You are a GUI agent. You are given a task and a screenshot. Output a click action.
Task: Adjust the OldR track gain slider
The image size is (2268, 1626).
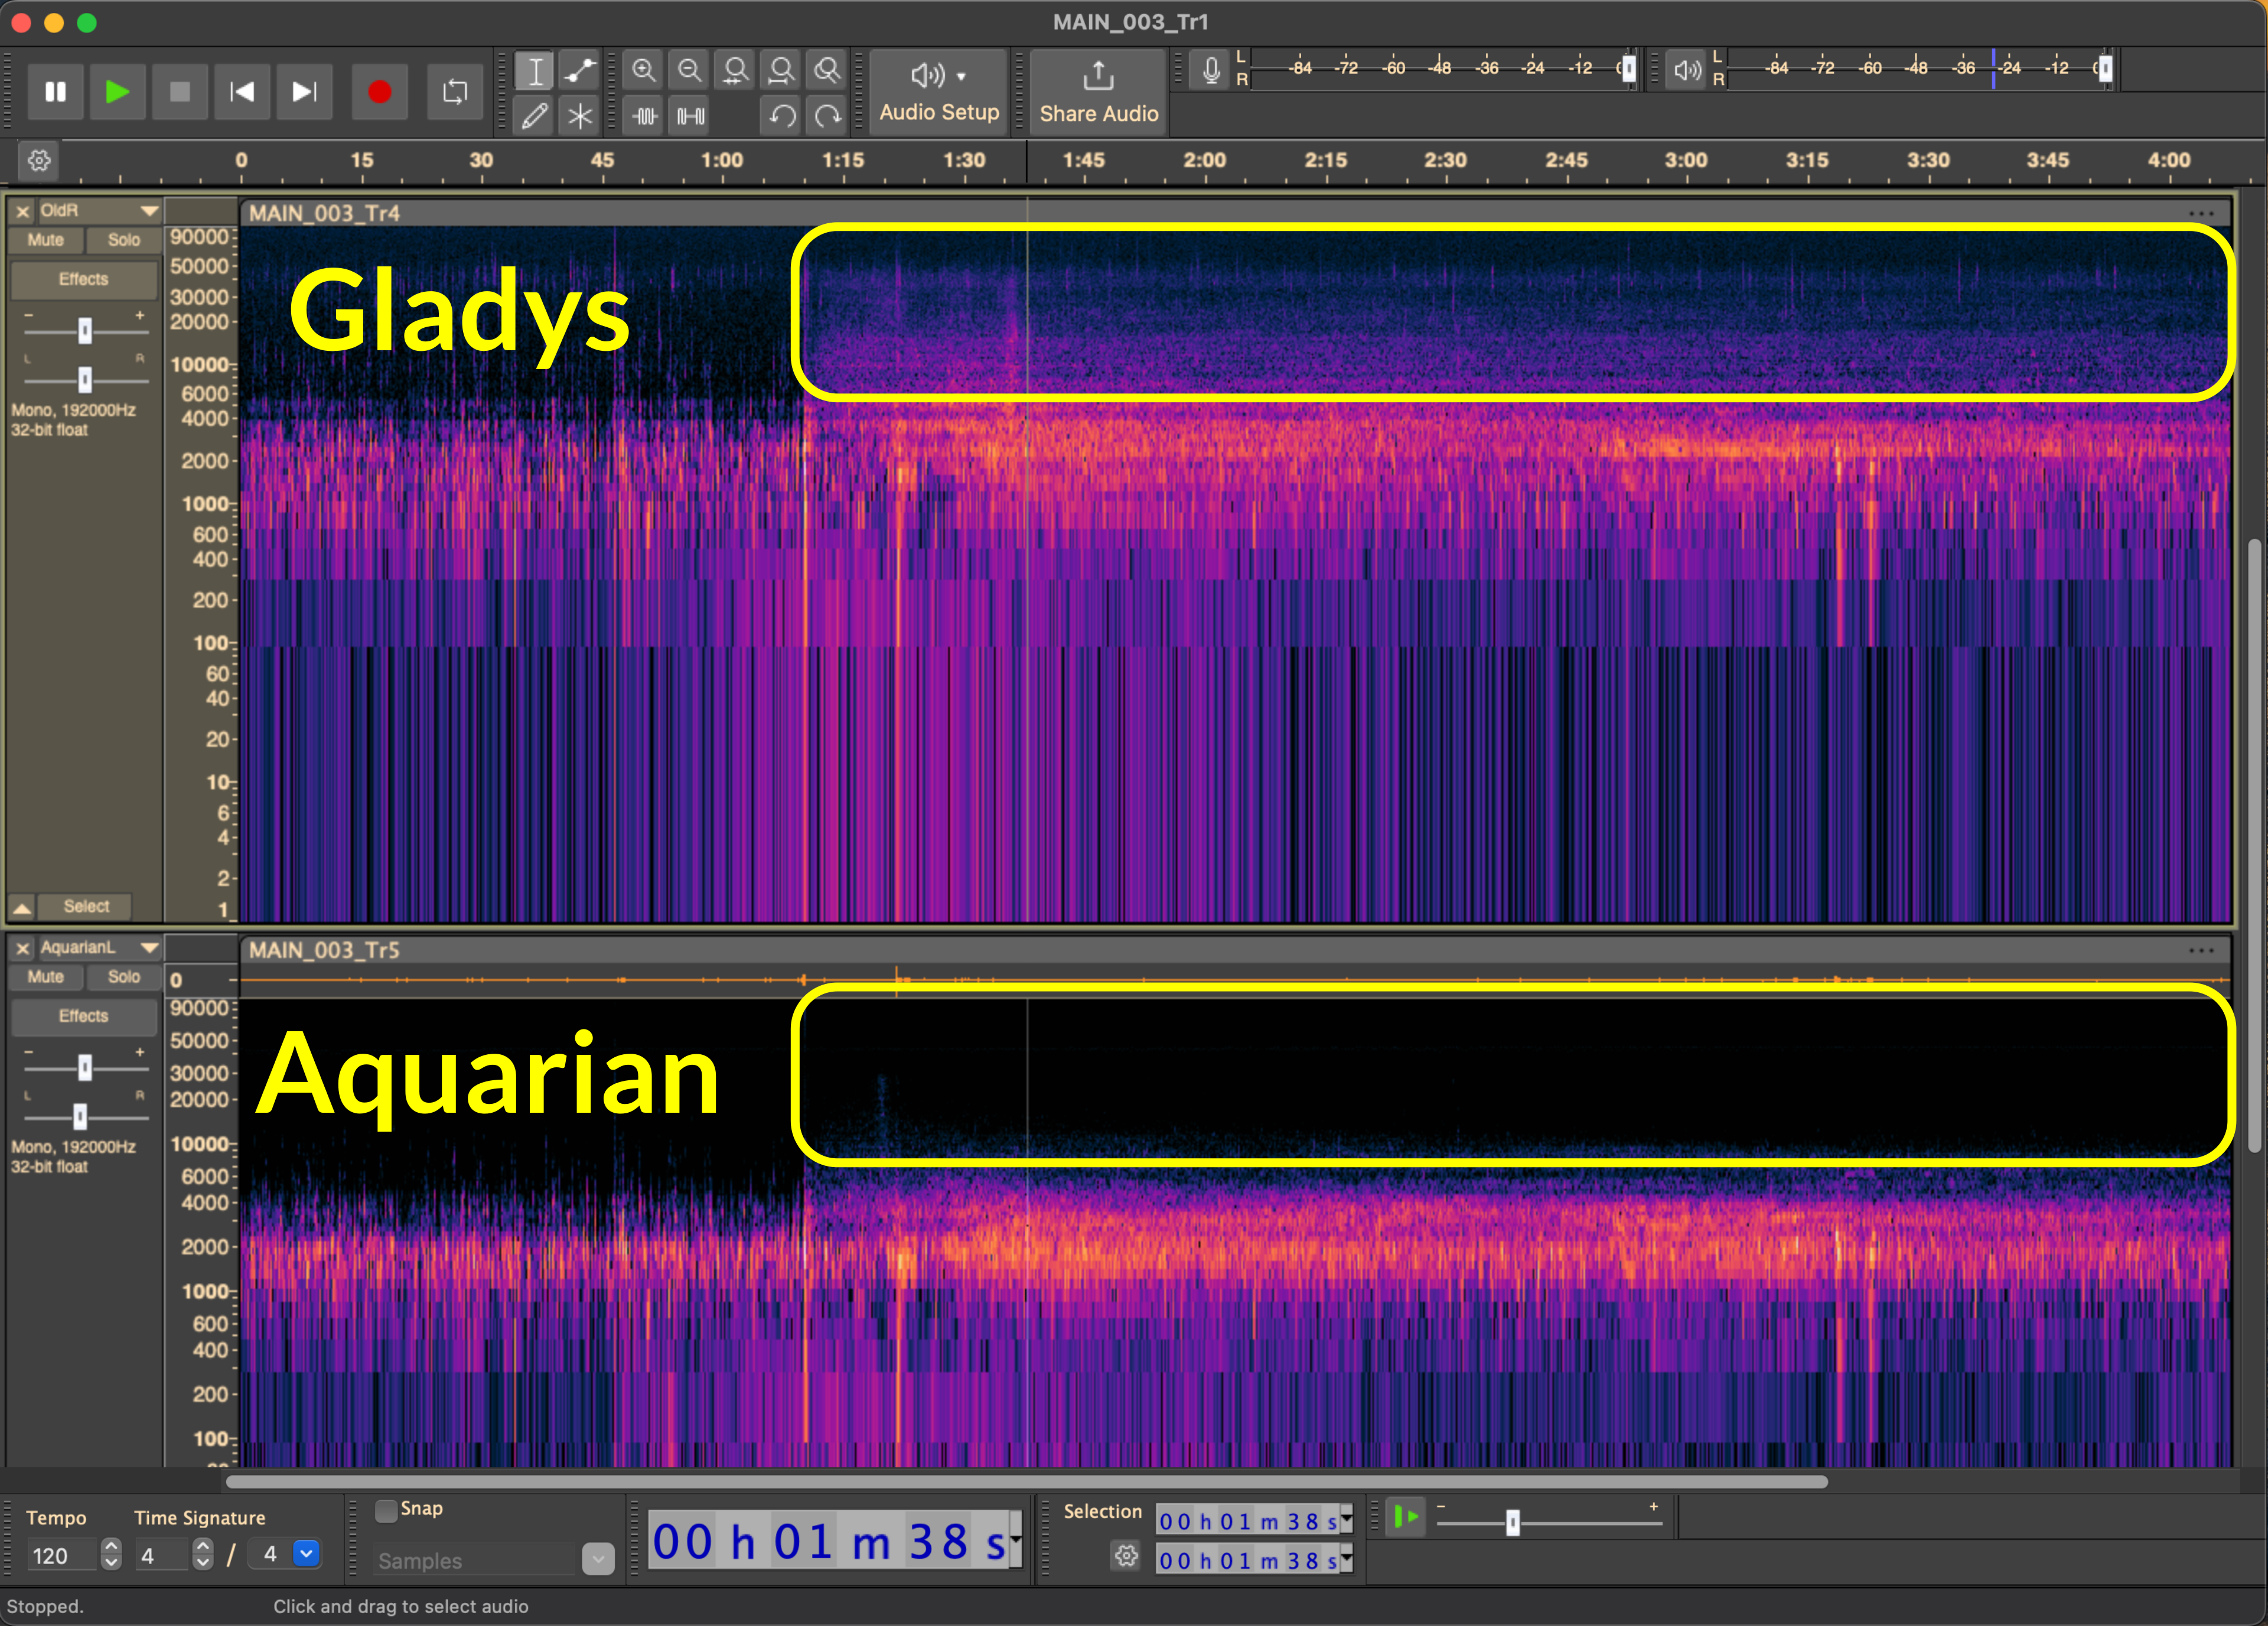(x=85, y=331)
